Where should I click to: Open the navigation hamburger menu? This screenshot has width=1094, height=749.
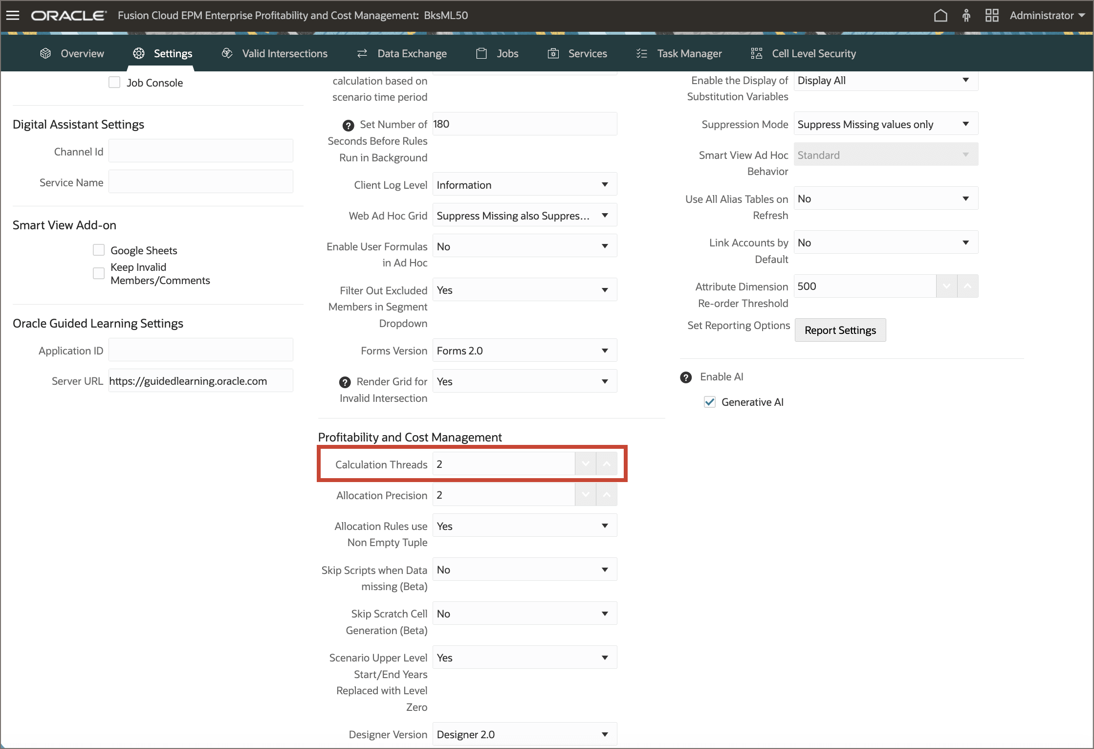point(13,15)
